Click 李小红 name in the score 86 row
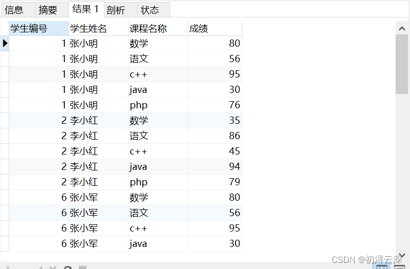 (x=99, y=136)
